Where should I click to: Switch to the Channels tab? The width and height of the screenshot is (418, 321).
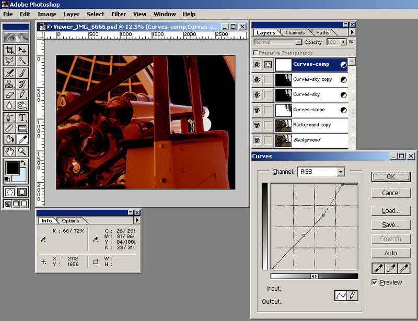click(295, 32)
